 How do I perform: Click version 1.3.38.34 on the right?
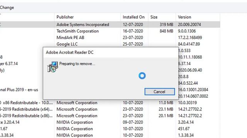tap(186, 135)
